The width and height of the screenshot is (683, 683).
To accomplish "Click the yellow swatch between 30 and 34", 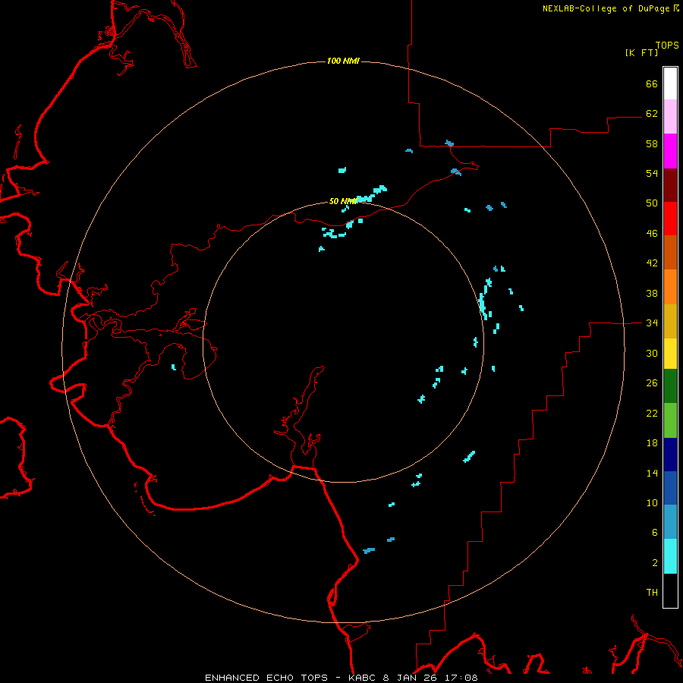I will pyautogui.click(x=670, y=354).
